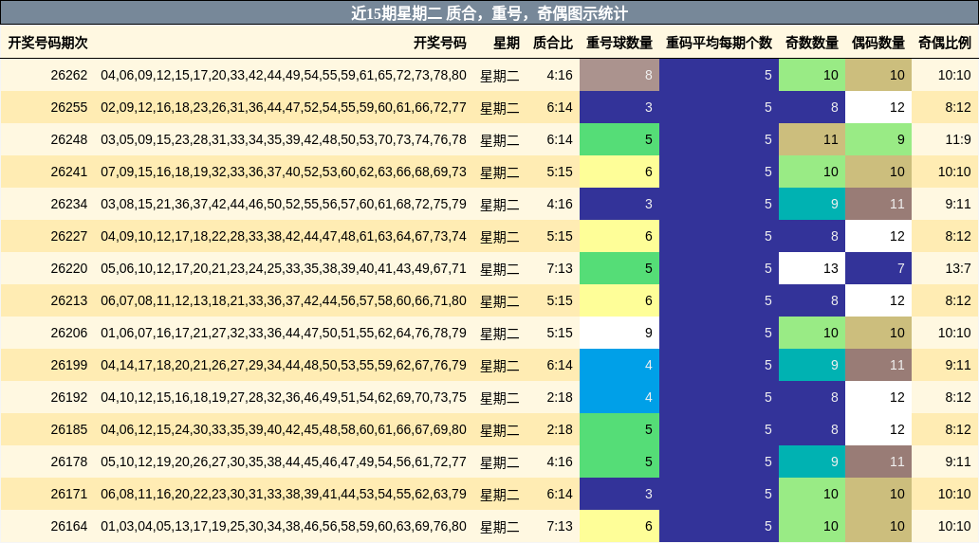Select issue number 26164
979x543 pixels.
click(69, 526)
